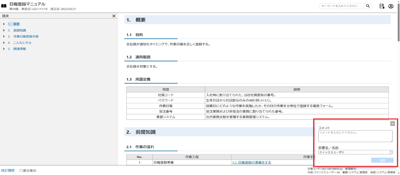Close the 目次 table of contents panel
400x175 pixels.
[x=114, y=16]
